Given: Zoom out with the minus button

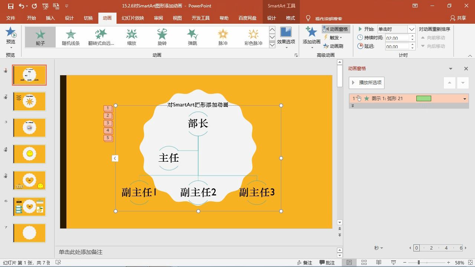Looking at the screenshot, I should click(404, 263).
